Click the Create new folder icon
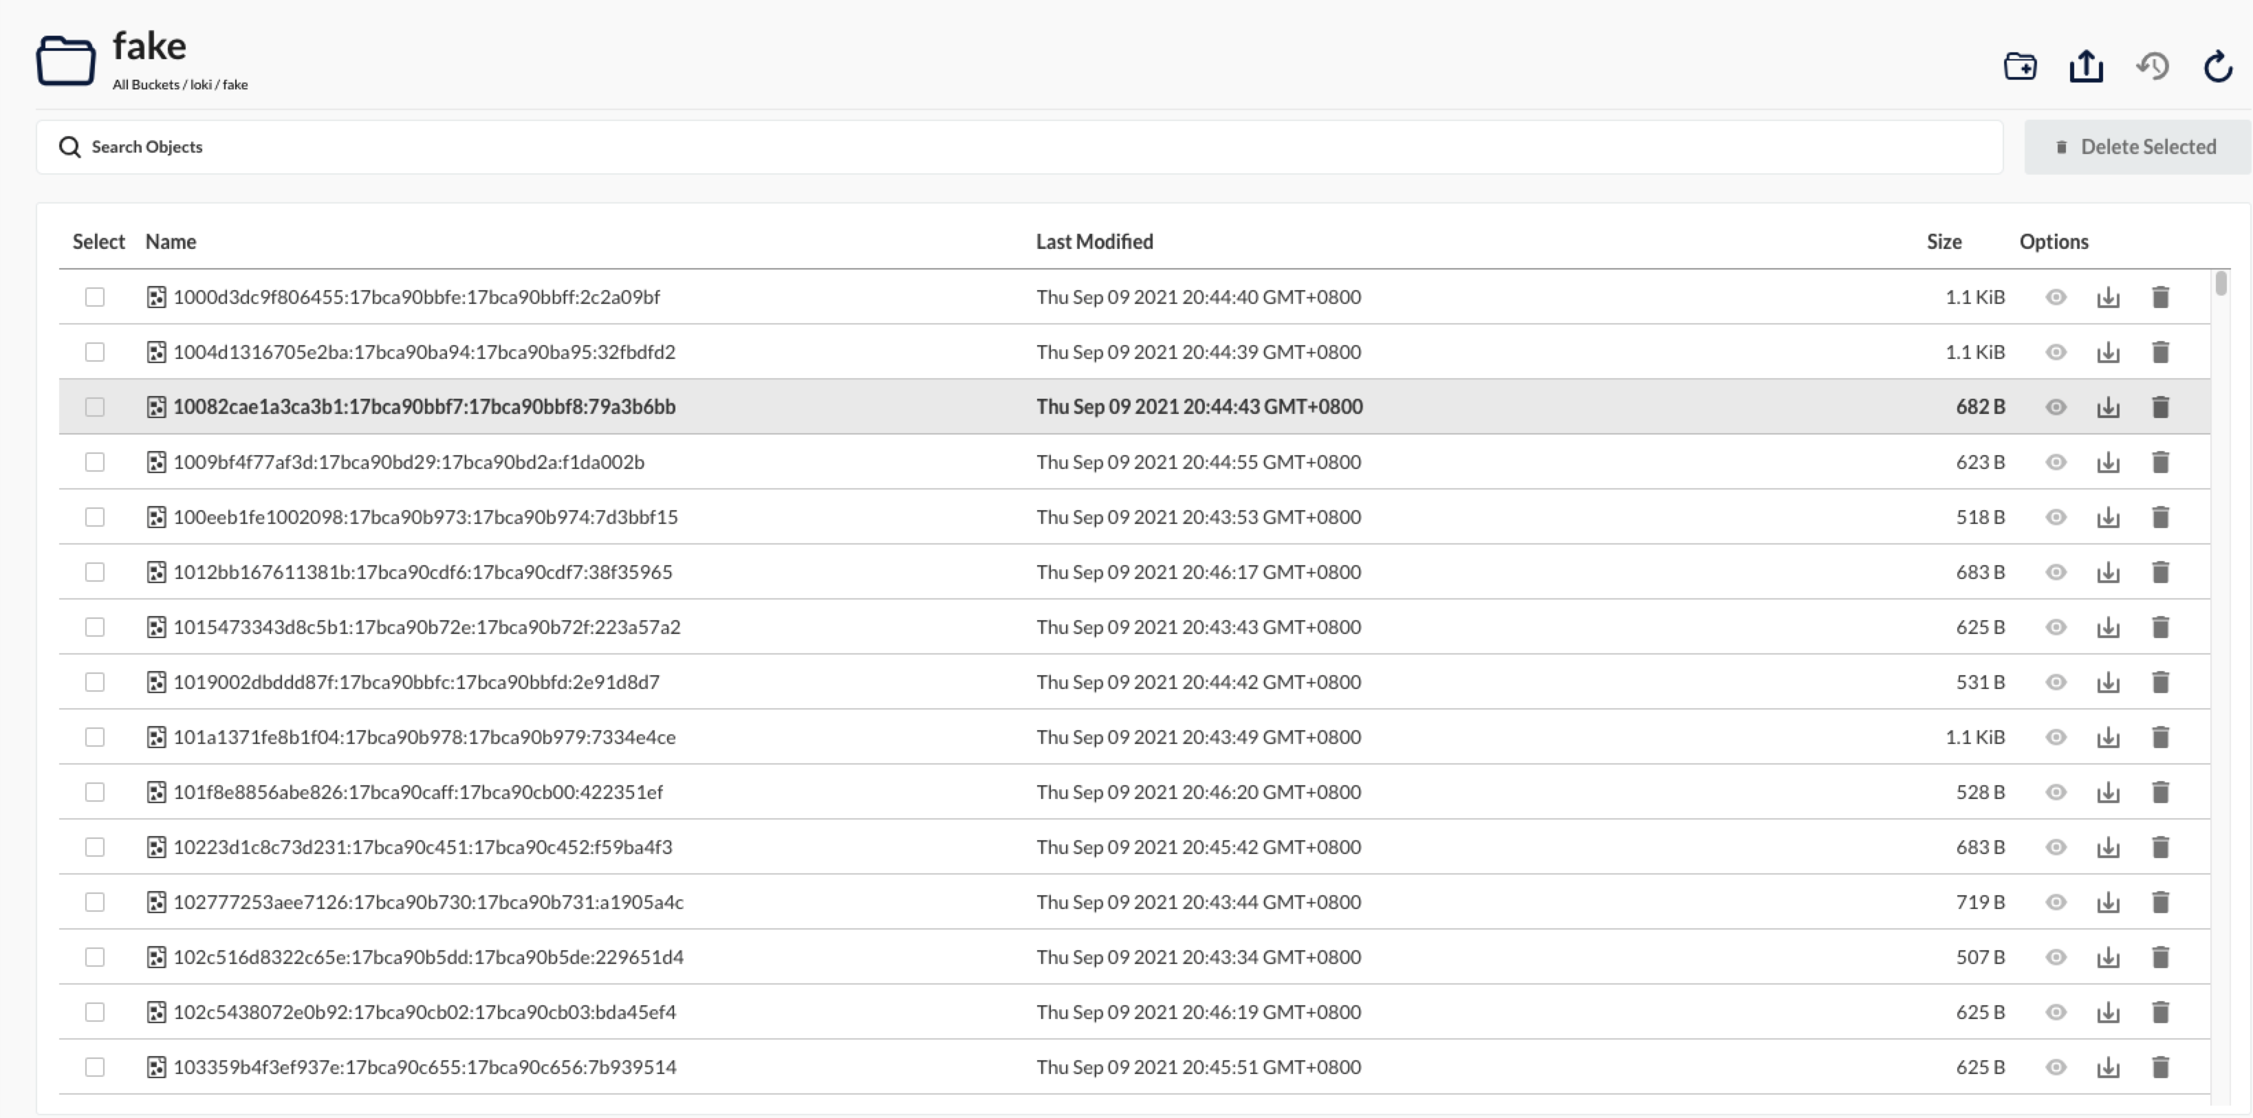 [x=2019, y=67]
